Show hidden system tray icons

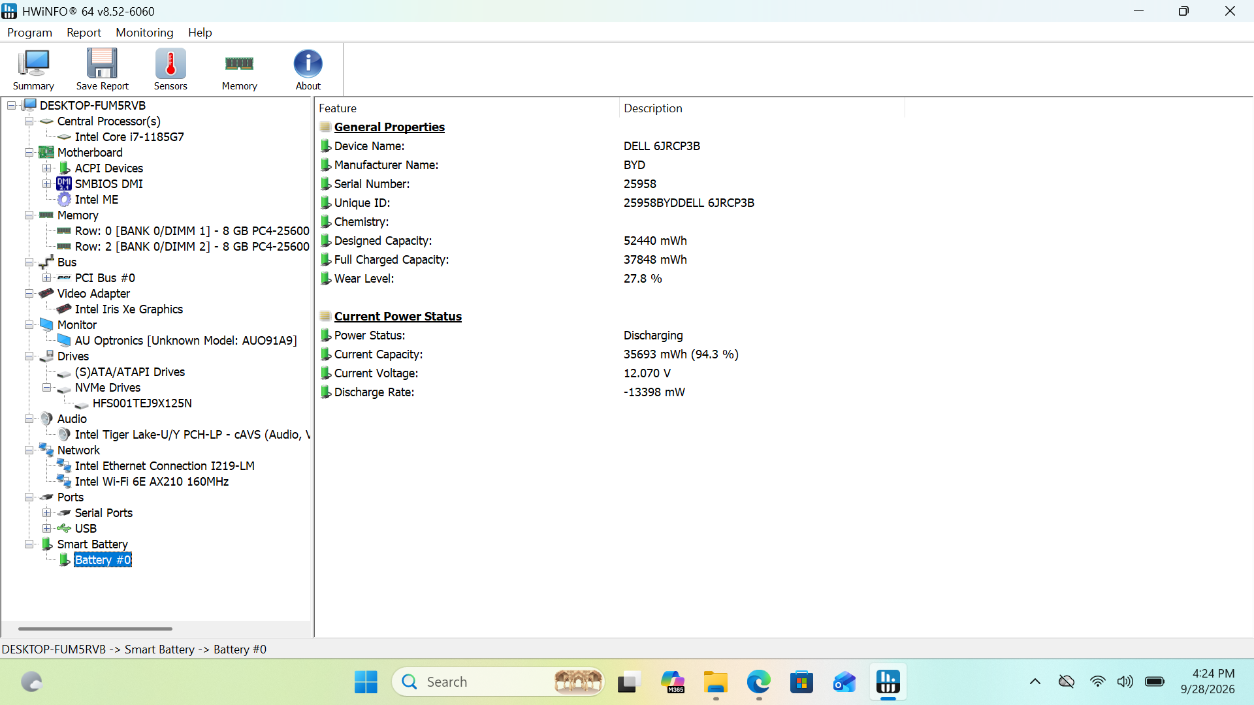click(1035, 682)
